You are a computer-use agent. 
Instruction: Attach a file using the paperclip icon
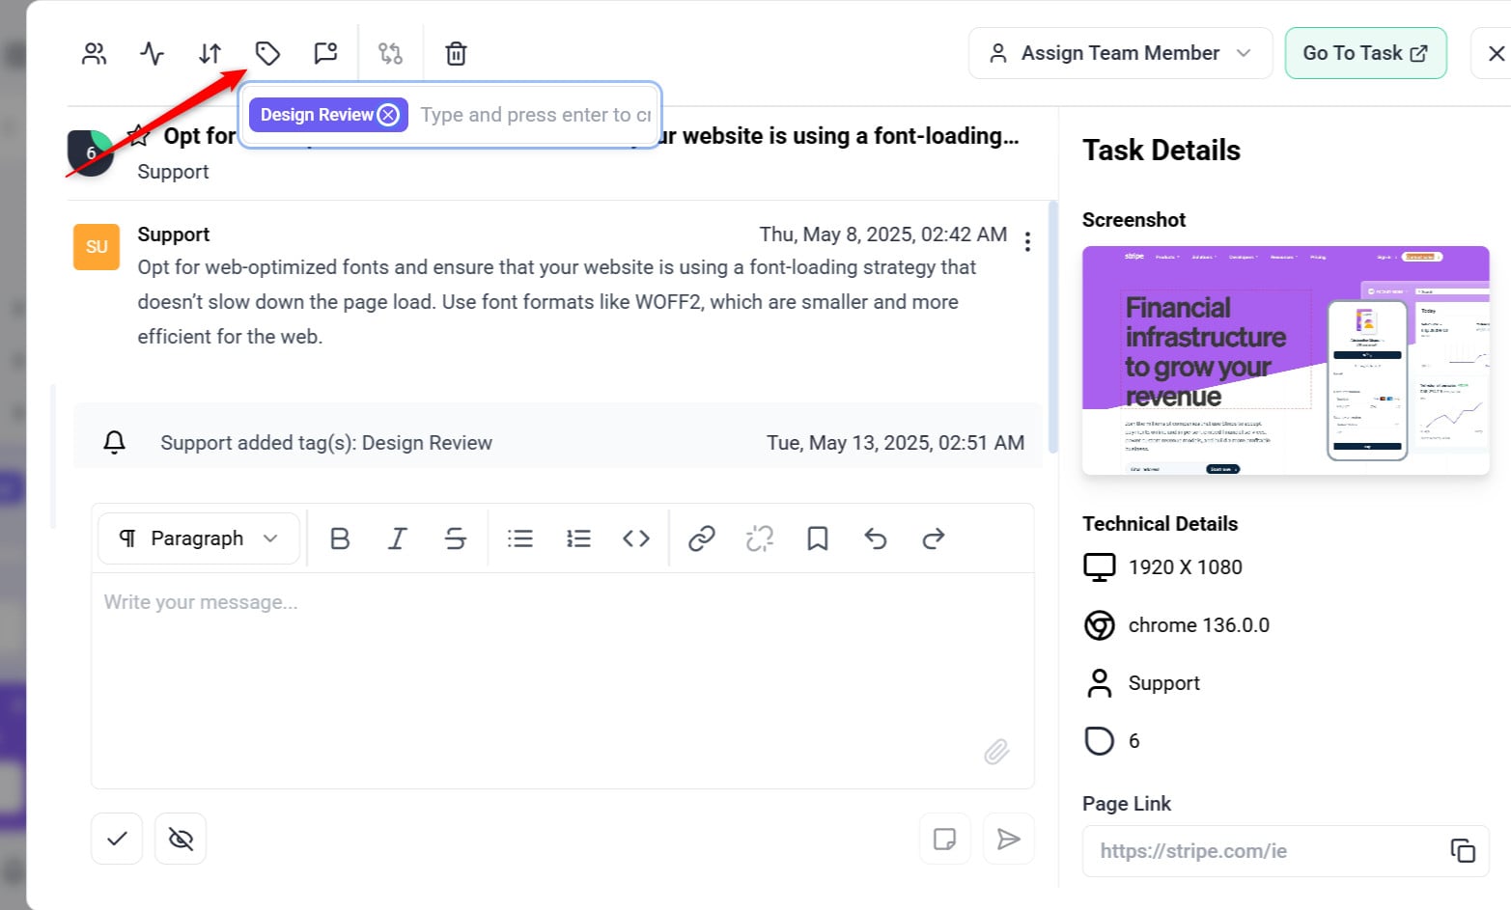click(x=996, y=751)
